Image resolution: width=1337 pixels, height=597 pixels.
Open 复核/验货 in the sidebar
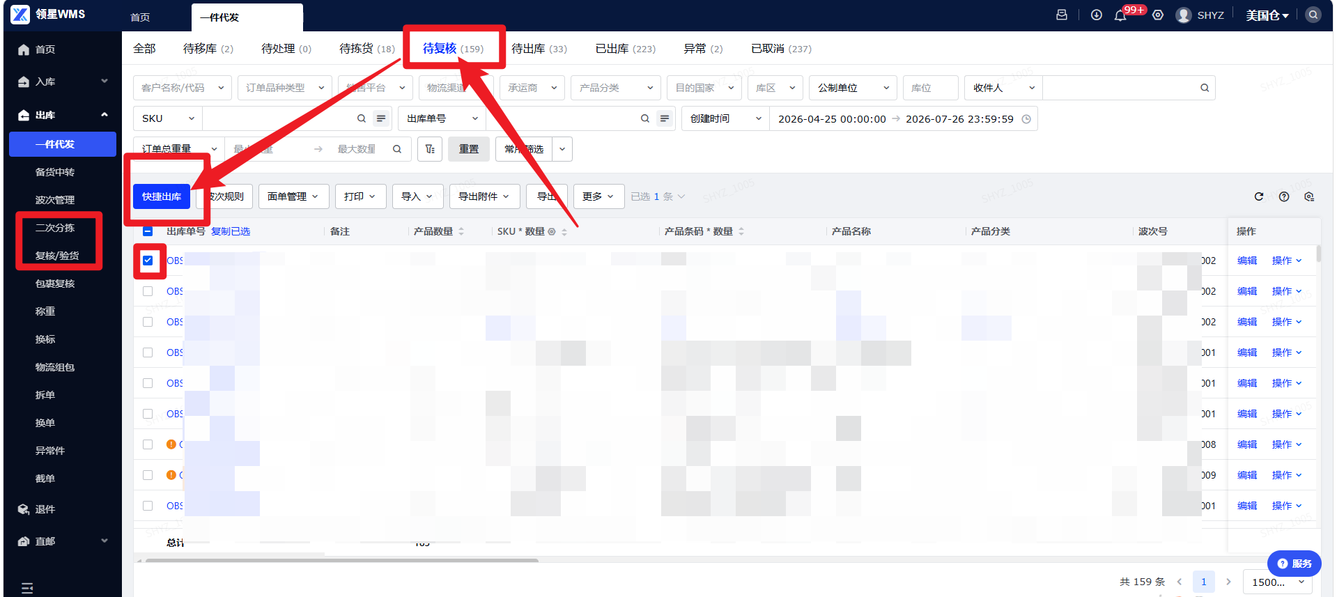point(57,256)
